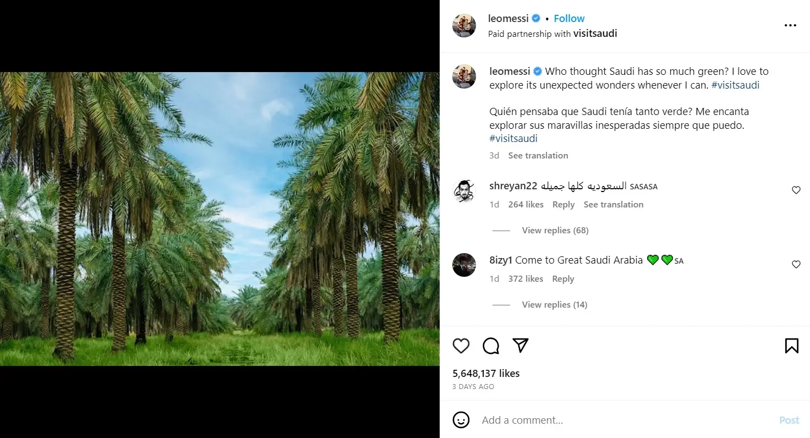Open leomessi's profile picture
The image size is (810, 438).
click(464, 25)
